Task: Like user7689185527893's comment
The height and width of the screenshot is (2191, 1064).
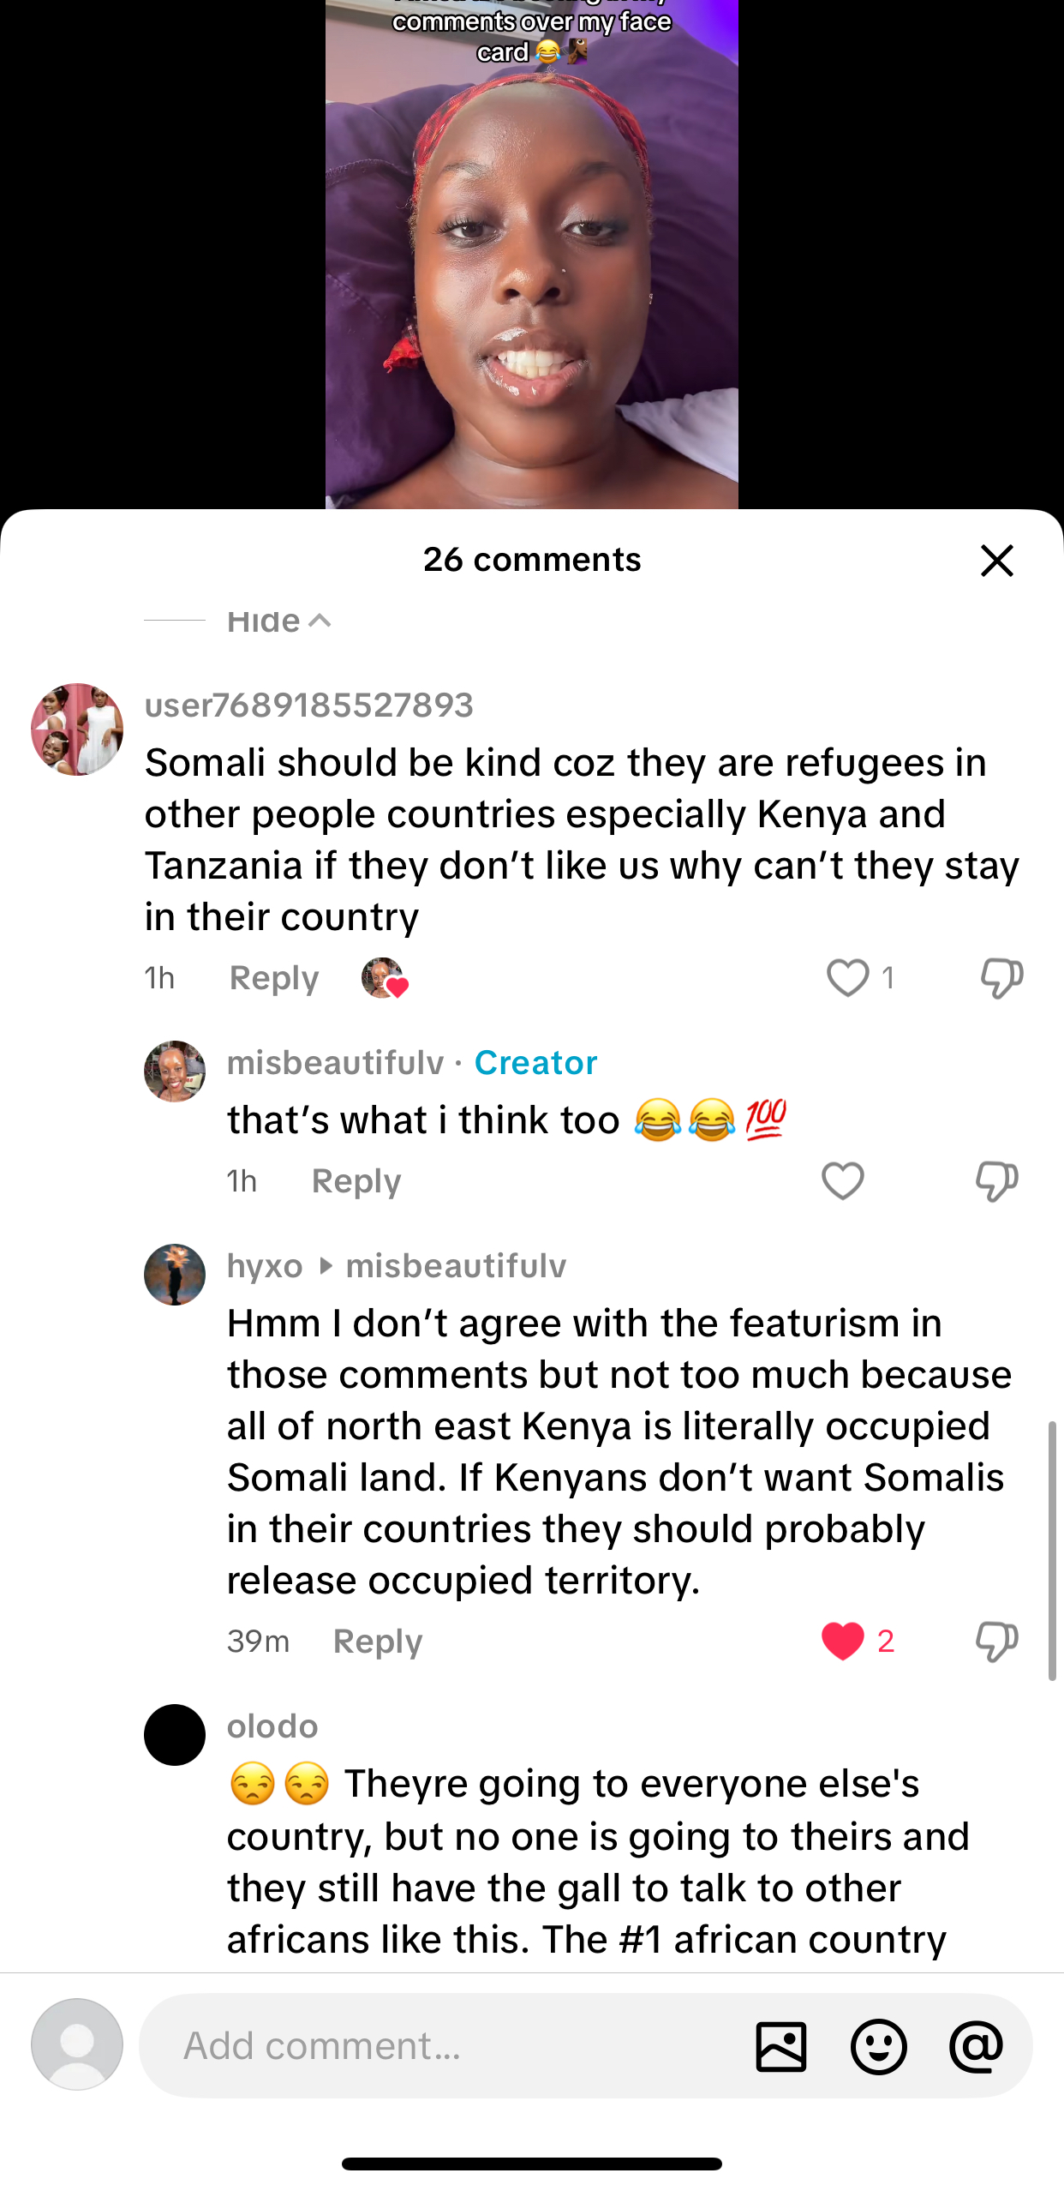Action: 847,977
